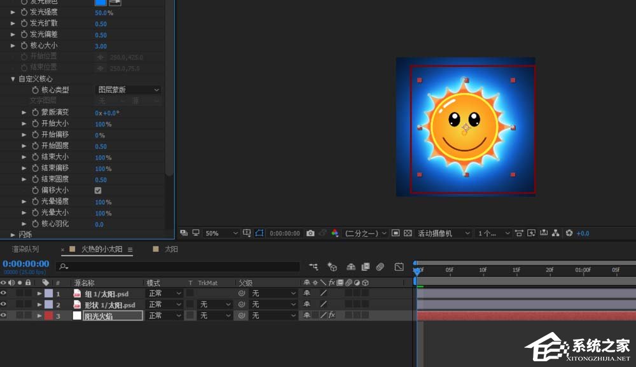The height and width of the screenshot is (367, 636).
Task: Switch to the 太阳 composition tab
Action: tap(171, 249)
